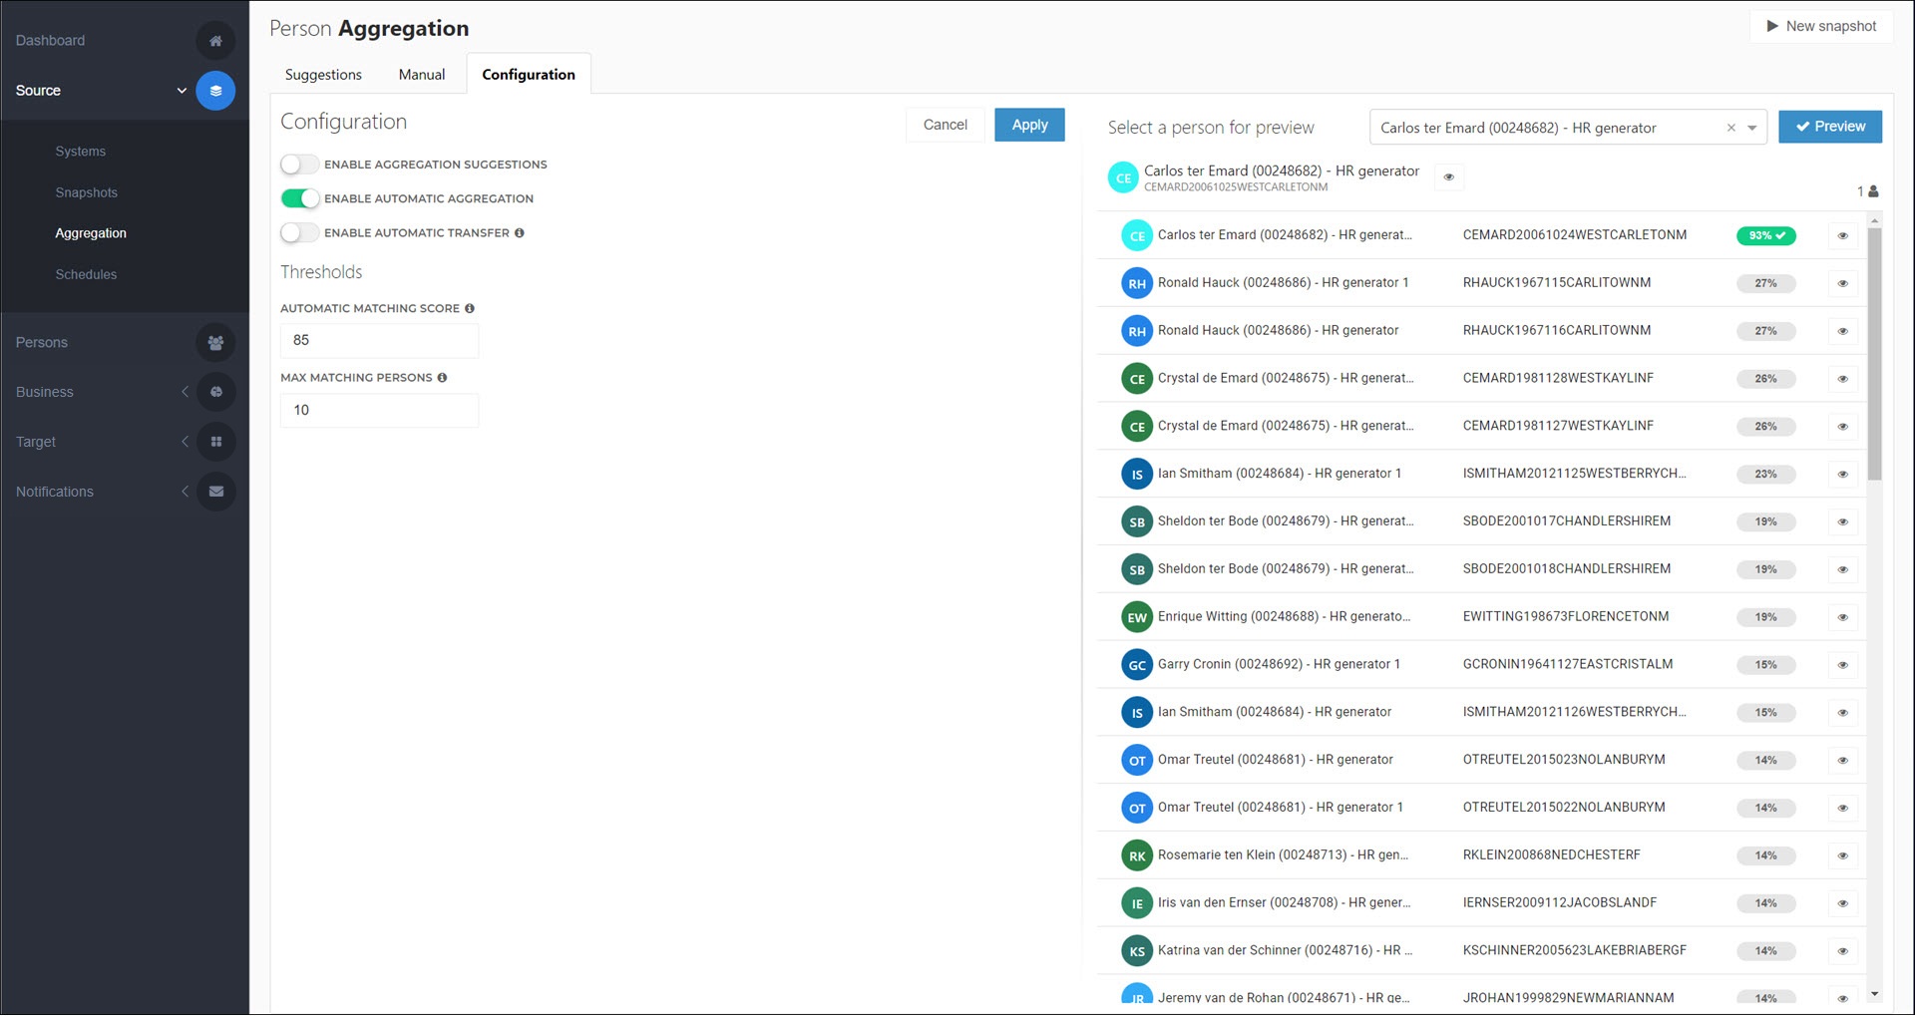The width and height of the screenshot is (1915, 1016).
Task: Click scroll up arrow of results list
Action: pyautogui.click(x=1874, y=219)
